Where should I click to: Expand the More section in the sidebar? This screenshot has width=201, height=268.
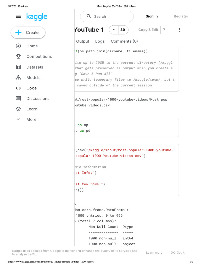[x=18, y=119]
